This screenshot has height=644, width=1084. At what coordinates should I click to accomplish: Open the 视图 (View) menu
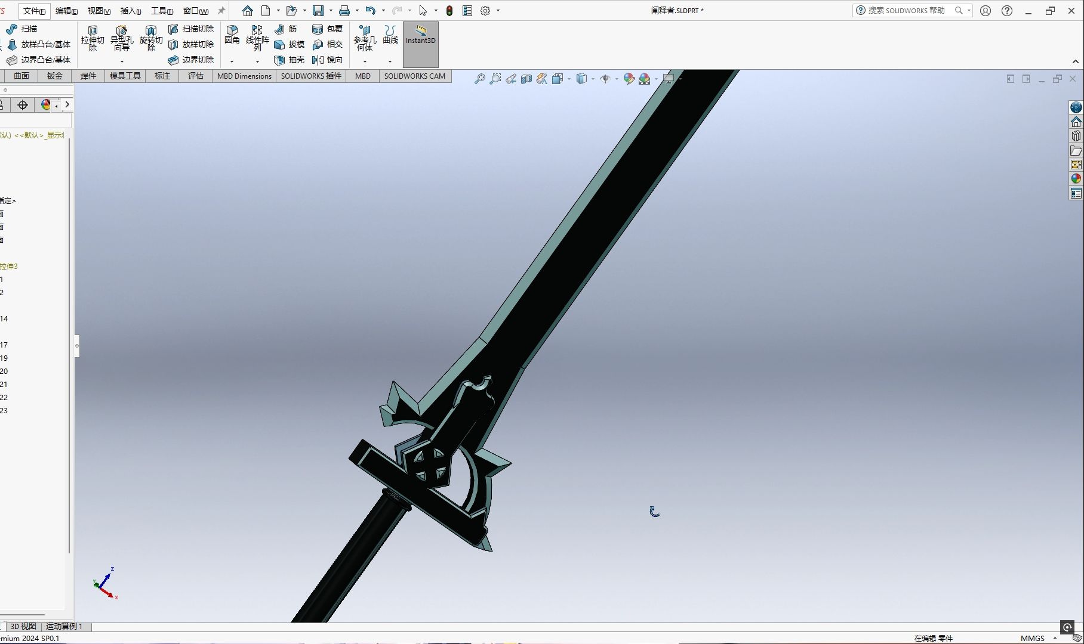(98, 11)
